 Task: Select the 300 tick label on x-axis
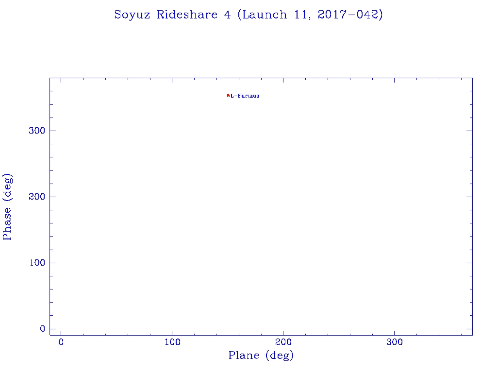coord(394,342)
